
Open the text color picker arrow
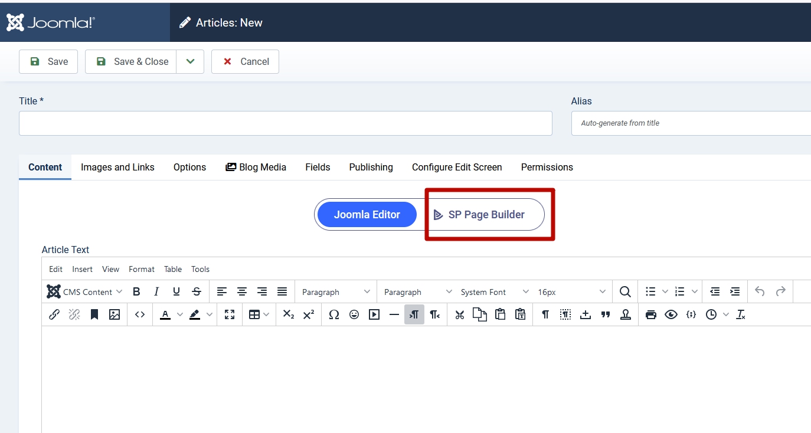click(x=180, y=314)
